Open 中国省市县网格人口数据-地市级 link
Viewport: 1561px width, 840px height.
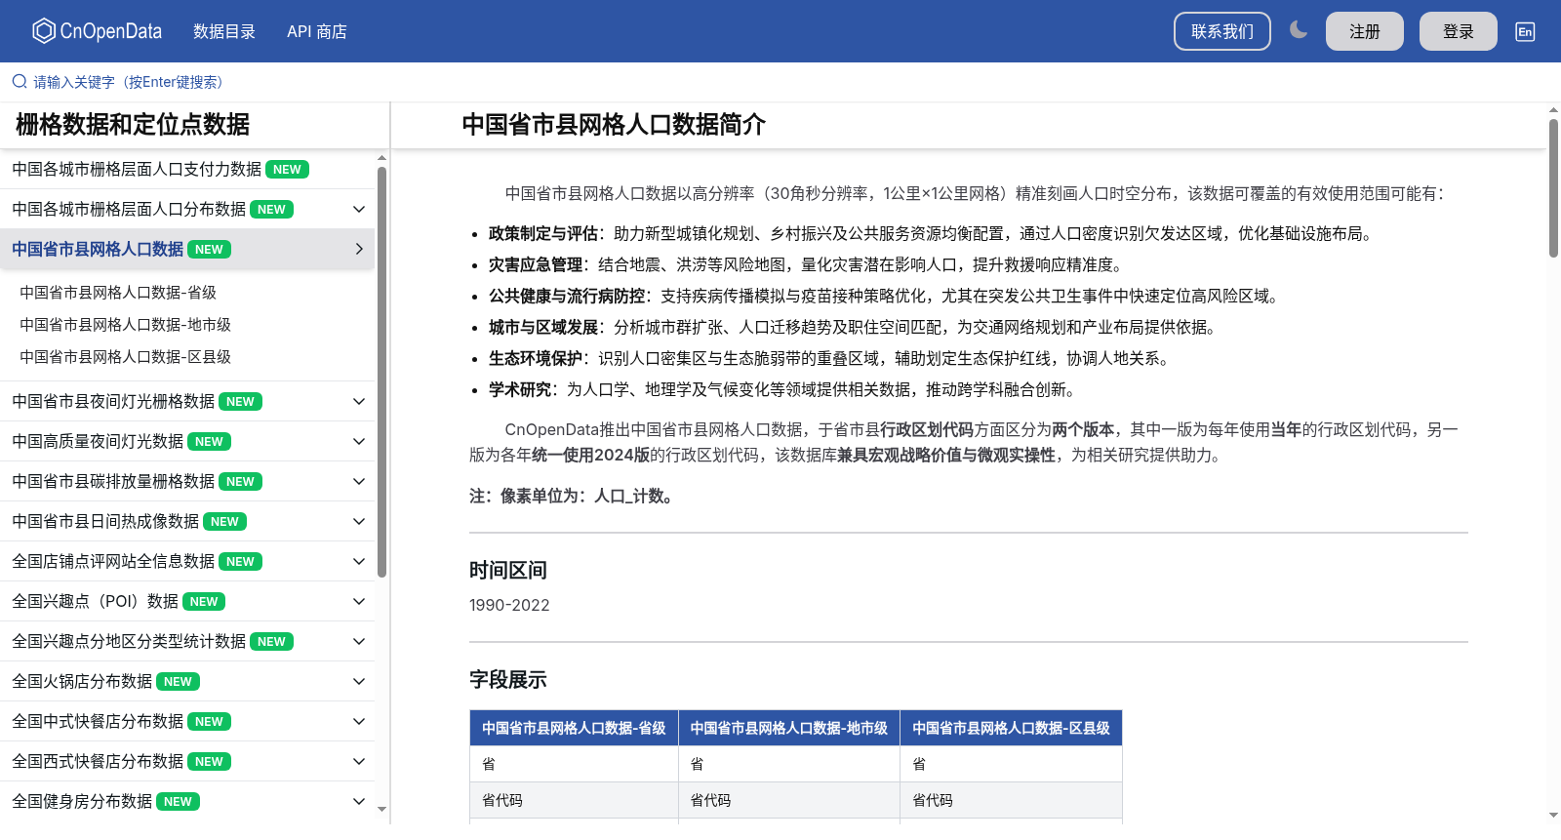tap(125, 324)
